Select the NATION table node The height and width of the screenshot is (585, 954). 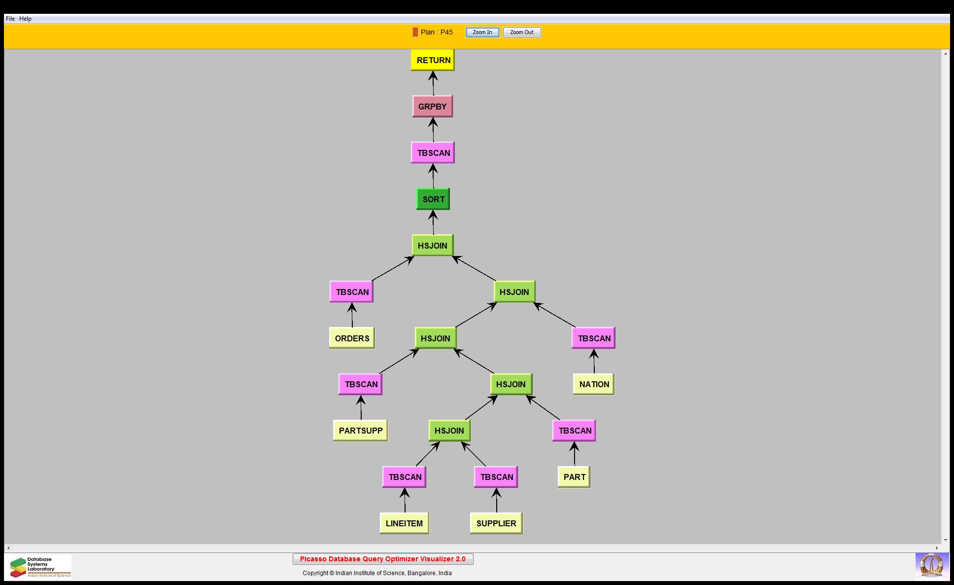click(594, 384)
